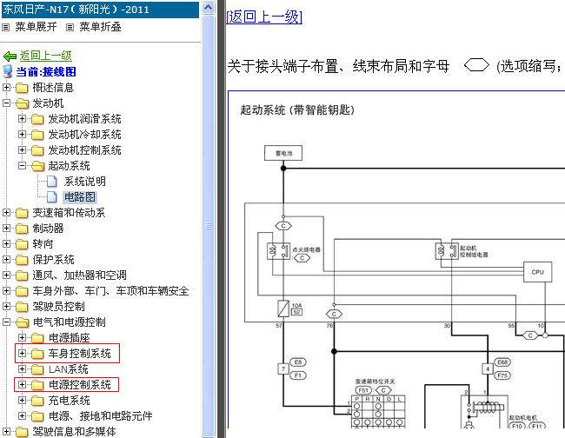Expand the 发动机润滑系统 node
Screen dimensions: 565x438
click(22, 118)
